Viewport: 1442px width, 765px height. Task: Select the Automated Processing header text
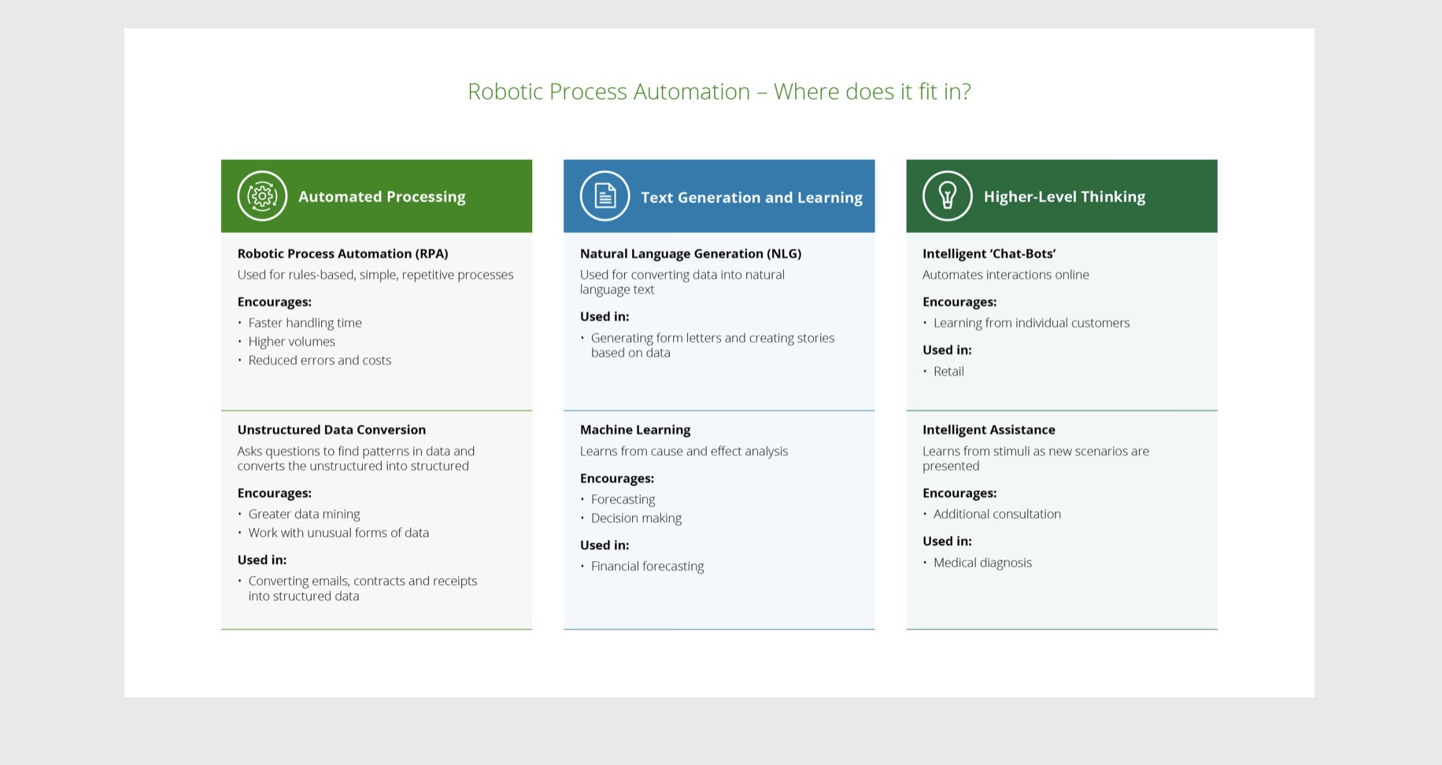pos(382,197)
